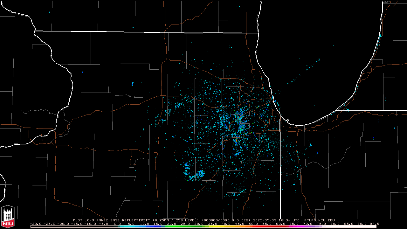
Task: Click the ATLAS.NIU.EDU site label
Action: [320, 220]
